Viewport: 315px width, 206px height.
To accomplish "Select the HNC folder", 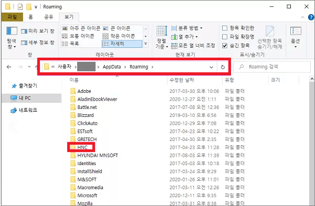I will click(82, 147).
